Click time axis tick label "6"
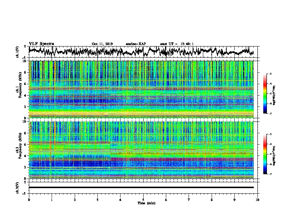Viewport: 290px width, 224px height. (166, 200)
